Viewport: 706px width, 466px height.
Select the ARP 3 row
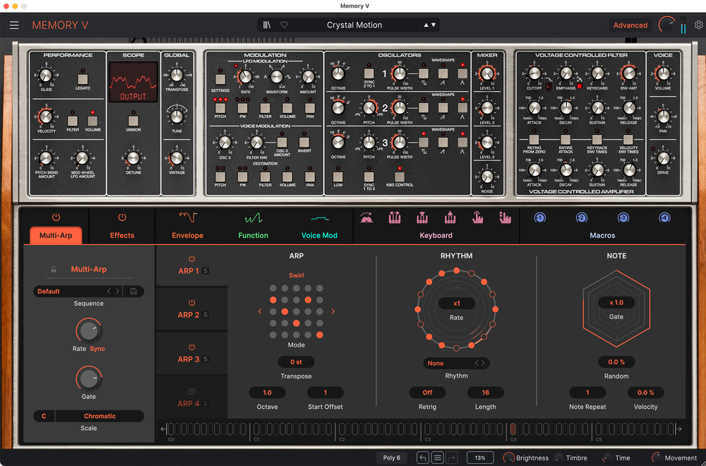pos(192,354)
